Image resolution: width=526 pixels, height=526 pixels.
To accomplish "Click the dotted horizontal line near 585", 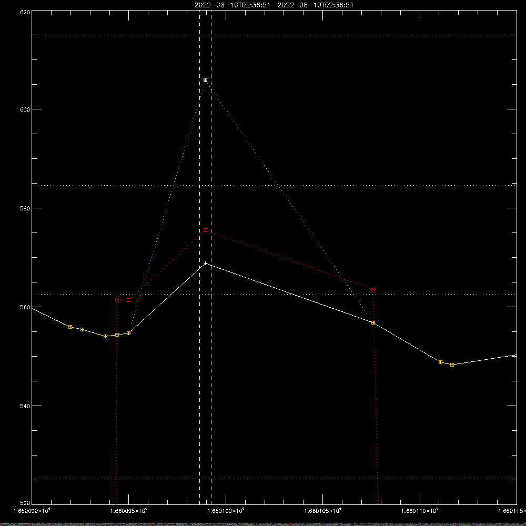I will tap(274, 185).
